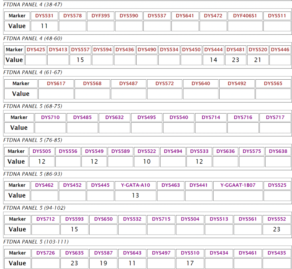The width and height of the screenshot is (292, 269).
Task: Click the value cell under DYS578
Action: coord(72,26)
